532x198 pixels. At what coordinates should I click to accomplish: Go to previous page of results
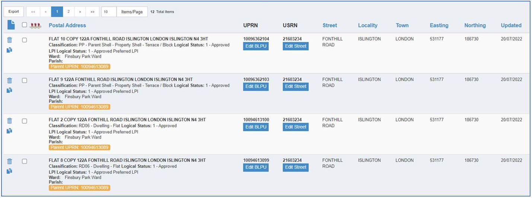(x=45, y=12)
